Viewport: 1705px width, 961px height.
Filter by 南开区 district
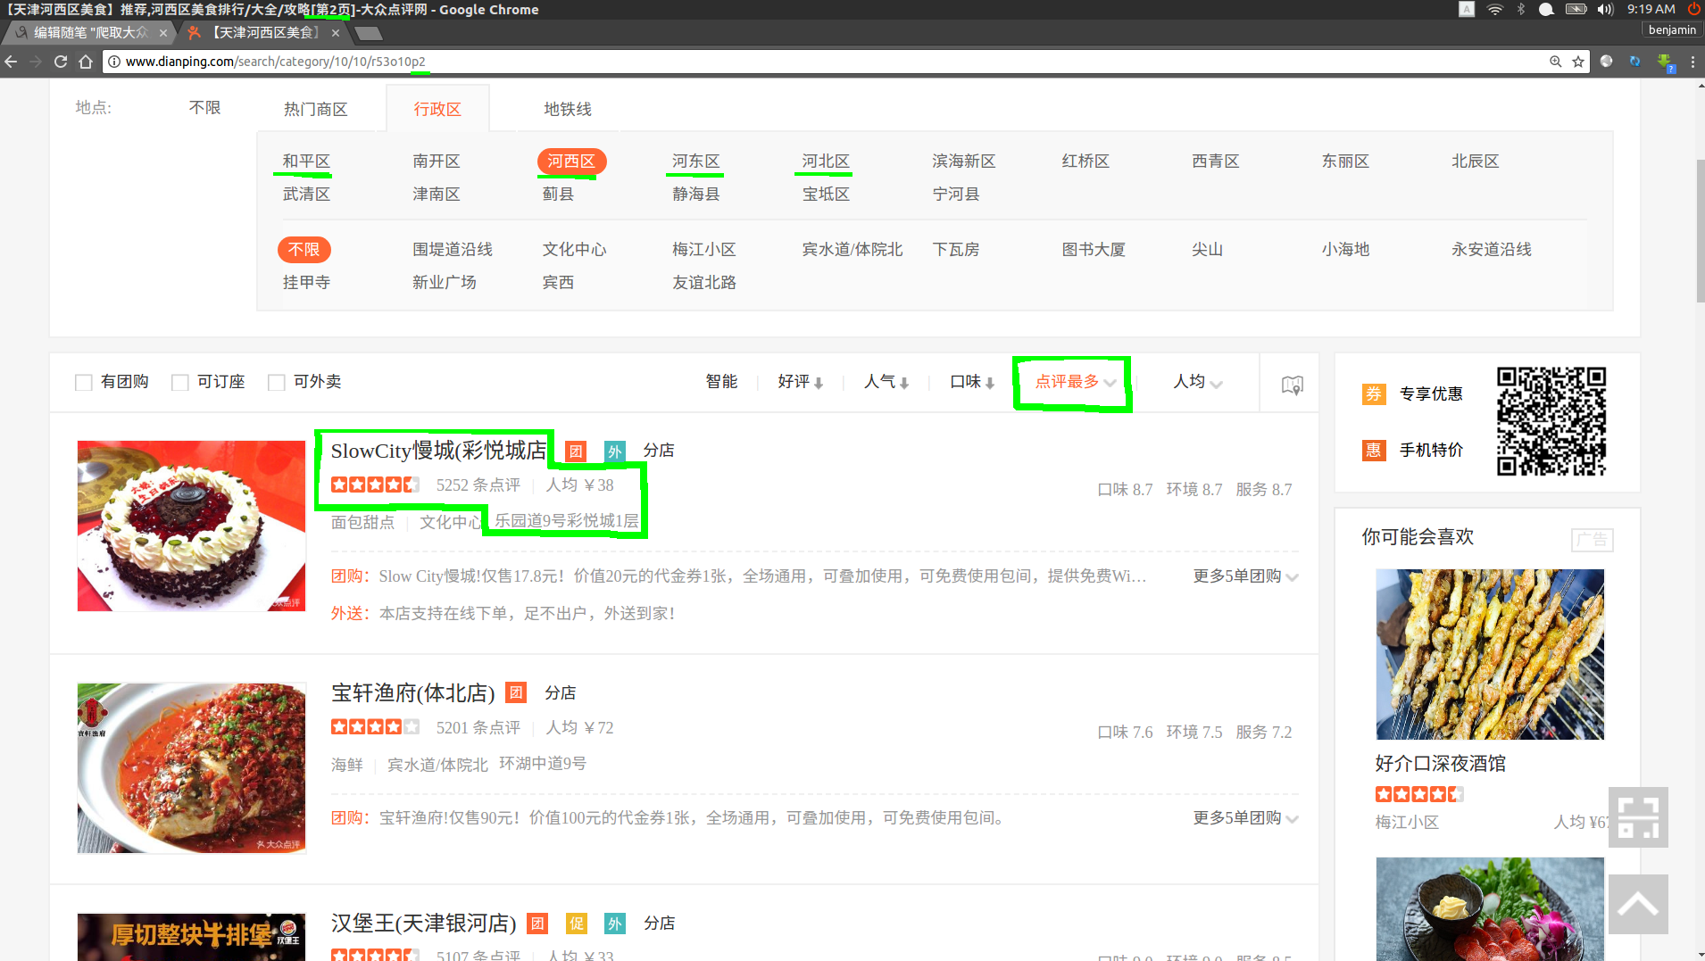pyautogui.click(x=437, y=162)
